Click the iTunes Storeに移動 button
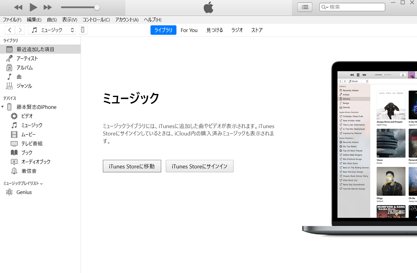 tap(132, 166)
